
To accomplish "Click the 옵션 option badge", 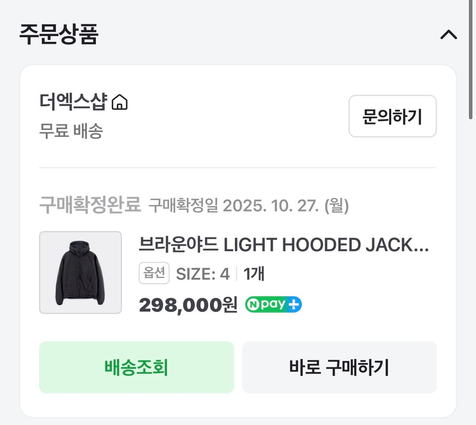I will click(x=154, y=273).
